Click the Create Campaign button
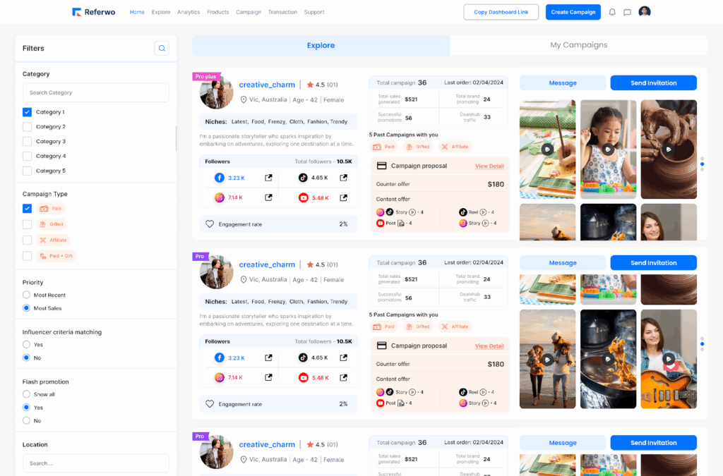The height and width of the screenshot is (476, 723). tap(573, 12)
